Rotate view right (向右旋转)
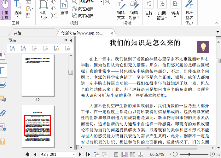The width and height of the screenshot is (221, 158). pos(83,15)
